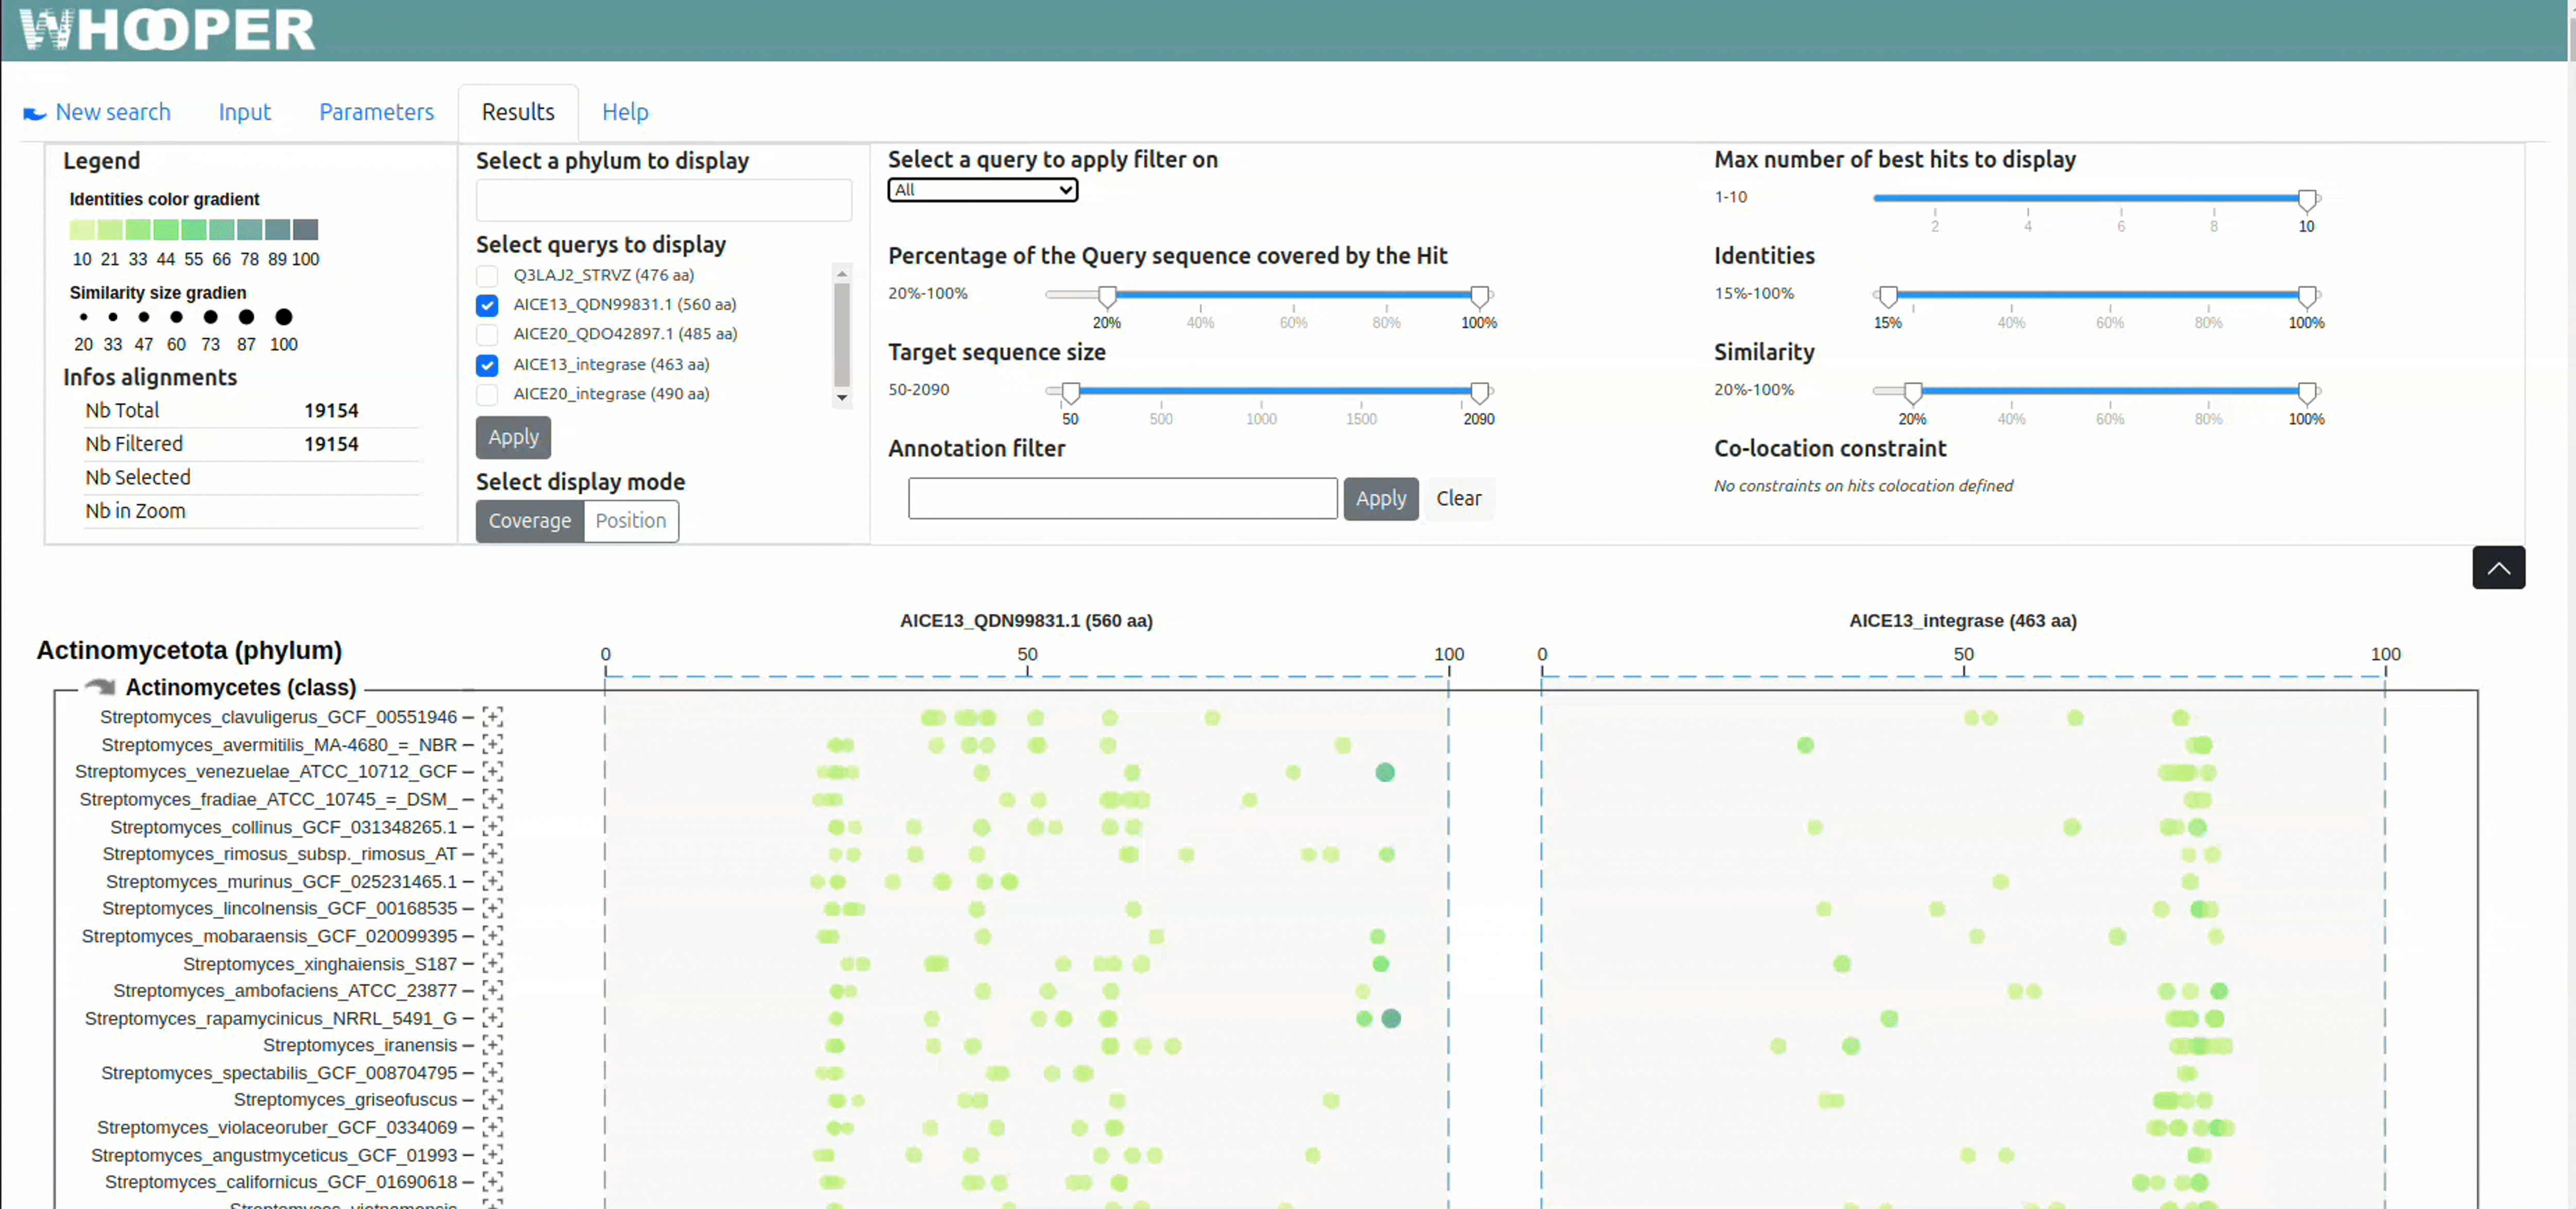Image resolution: width=2576 pixels, height=1209 pixels.
Task: Click zoom icon for Streptomyces_lincolnensis row
Action: [x=492, y=908]
